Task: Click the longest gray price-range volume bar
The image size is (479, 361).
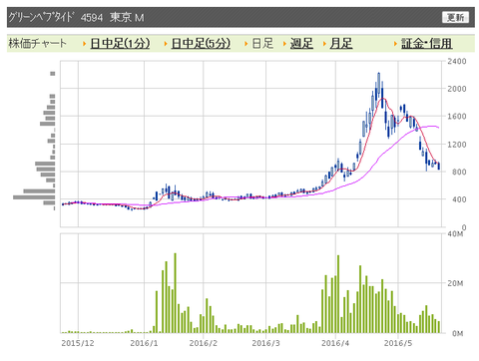Action: click(x=34, y=197)
